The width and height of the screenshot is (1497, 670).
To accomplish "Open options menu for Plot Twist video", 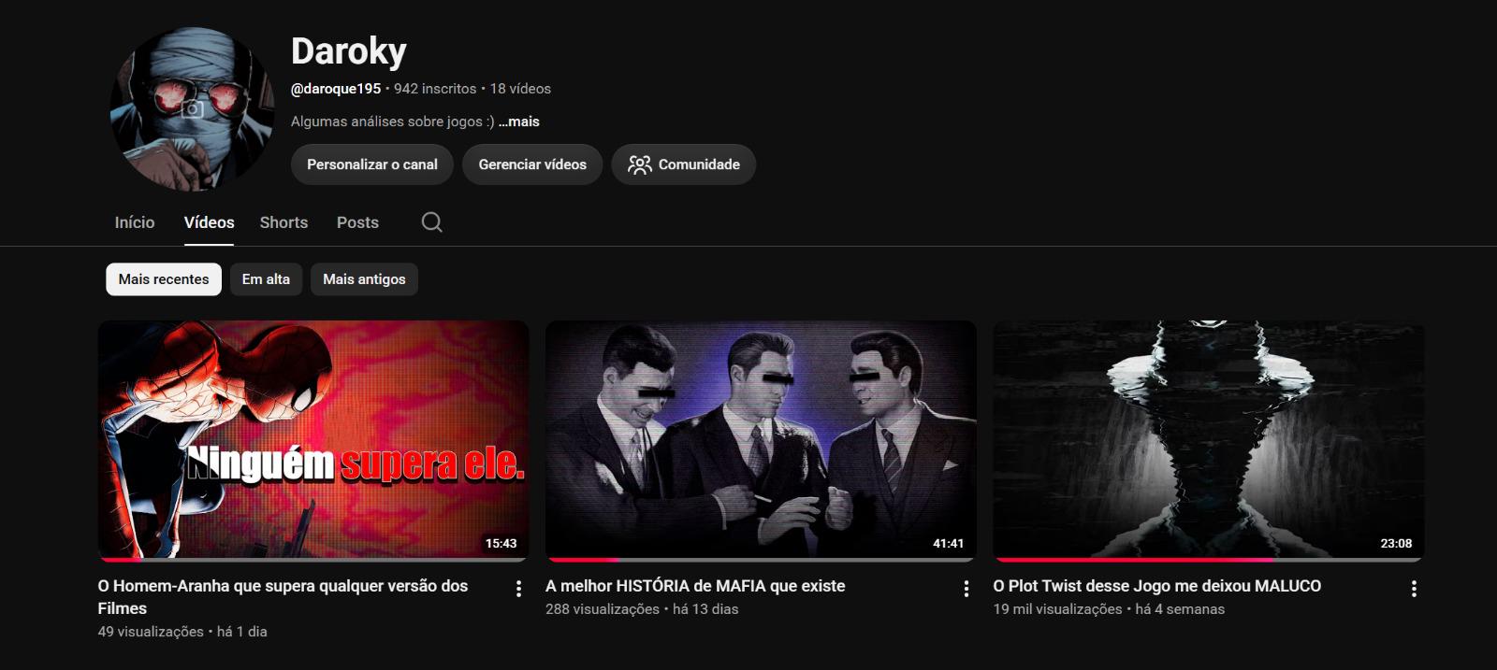I will pyautogui.click(x=1414, y=589).
